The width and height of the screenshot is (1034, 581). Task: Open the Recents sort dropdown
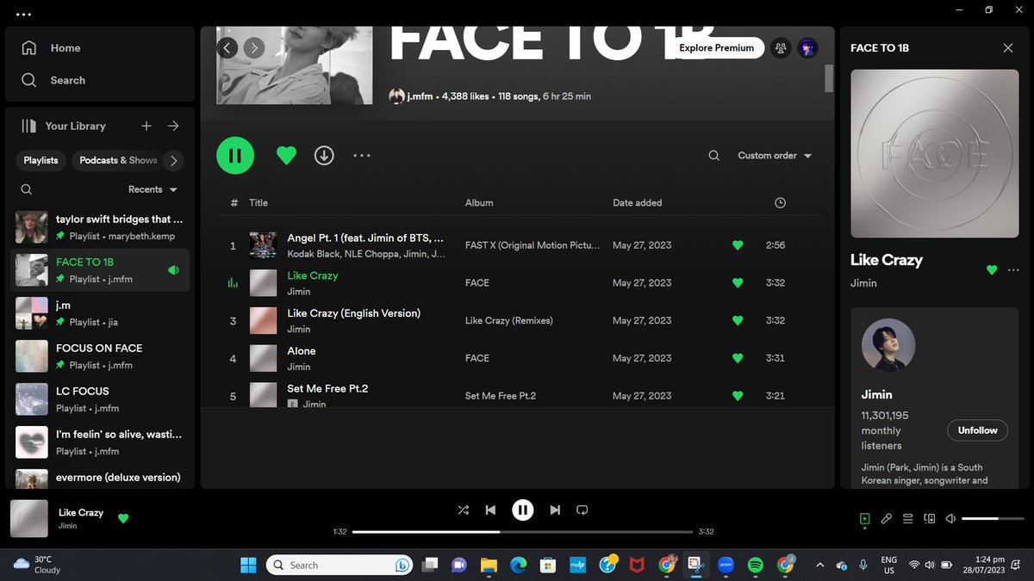(x=153, y=189)
